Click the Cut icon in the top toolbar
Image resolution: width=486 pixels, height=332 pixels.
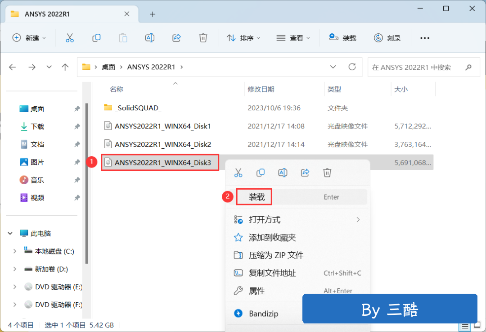[x=70, y=38]
